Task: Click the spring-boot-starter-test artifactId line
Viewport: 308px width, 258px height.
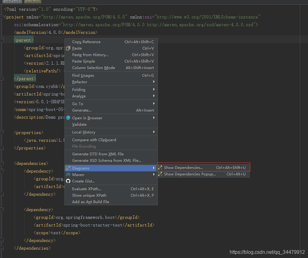Action: coord(94,225)
